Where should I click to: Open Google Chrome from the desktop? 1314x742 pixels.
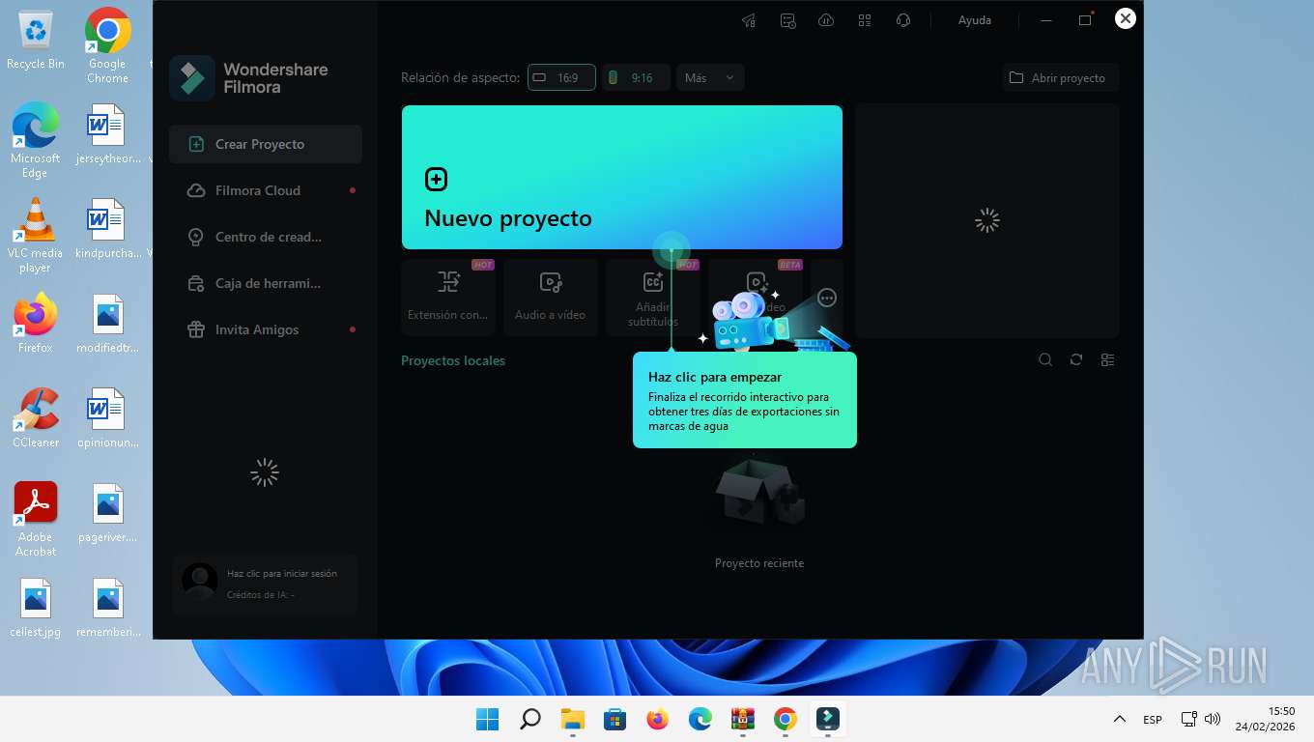point(107,45)
